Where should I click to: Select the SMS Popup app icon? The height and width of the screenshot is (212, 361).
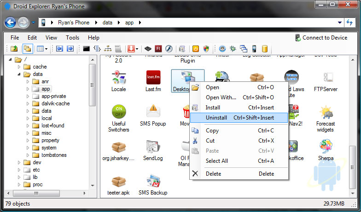click(x=153, y=115)
